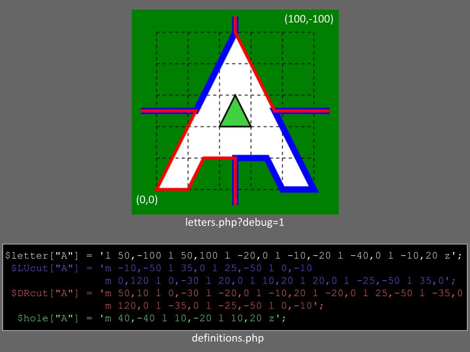
Task: Click the letters.php?debug=1 caption
Action: 235,222
